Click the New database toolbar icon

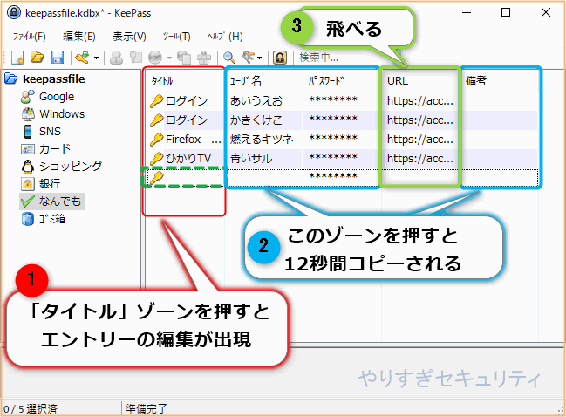coord(17,57)
